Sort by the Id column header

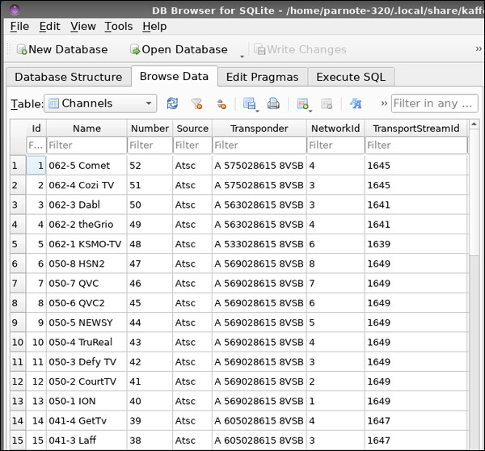[x=36, y=129]
